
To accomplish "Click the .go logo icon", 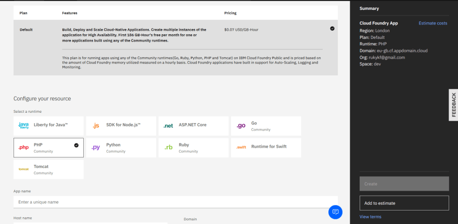I will (241, 126).
